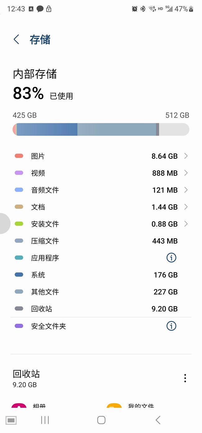Tap the red 图片 color indicator
Viewport: 202px width, 433px height.
[19, 156]
